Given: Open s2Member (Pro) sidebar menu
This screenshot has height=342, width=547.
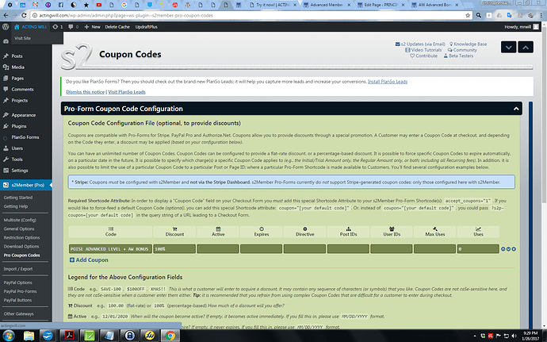Looking at the screenshot, I should [x=28, y=185].
